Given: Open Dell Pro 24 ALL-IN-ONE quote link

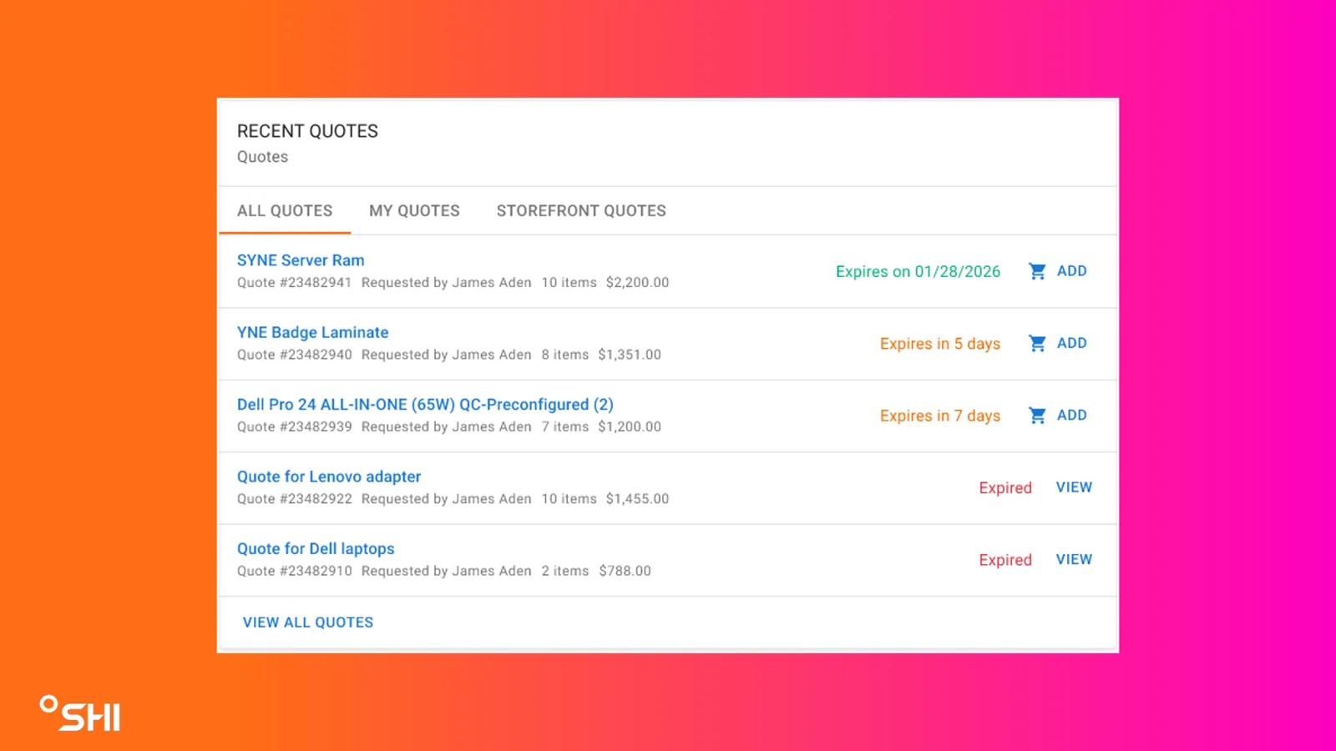Looking at the screenshot, I should (425, 405).
